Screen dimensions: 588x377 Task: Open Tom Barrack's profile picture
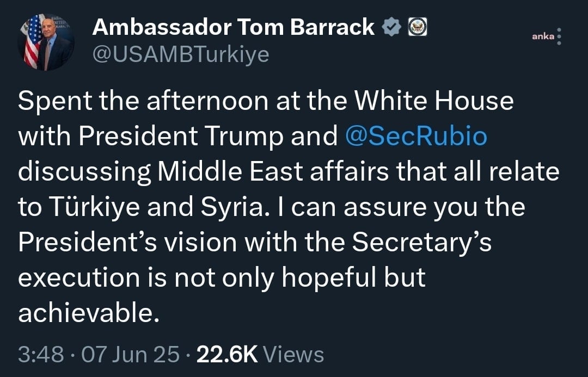[x=49, y=42]
